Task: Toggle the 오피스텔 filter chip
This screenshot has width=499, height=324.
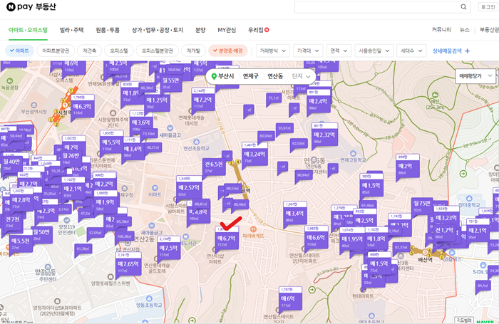Action: 119,51
